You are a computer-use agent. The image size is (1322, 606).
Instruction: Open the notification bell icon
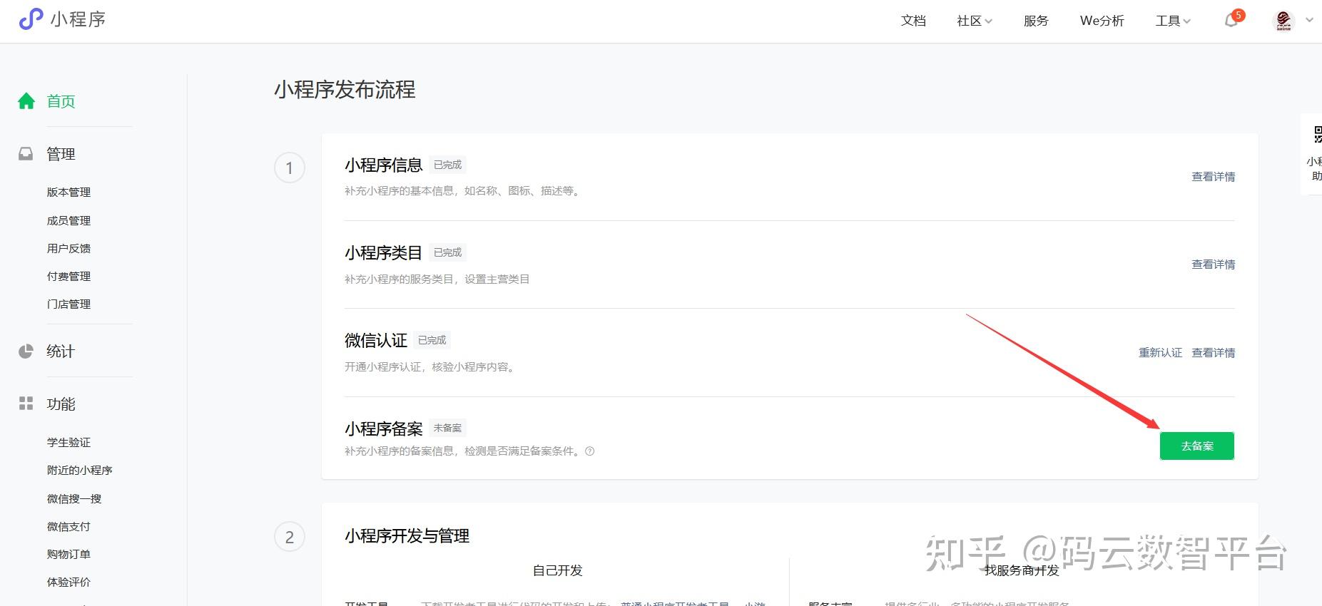coord(1231,21)
